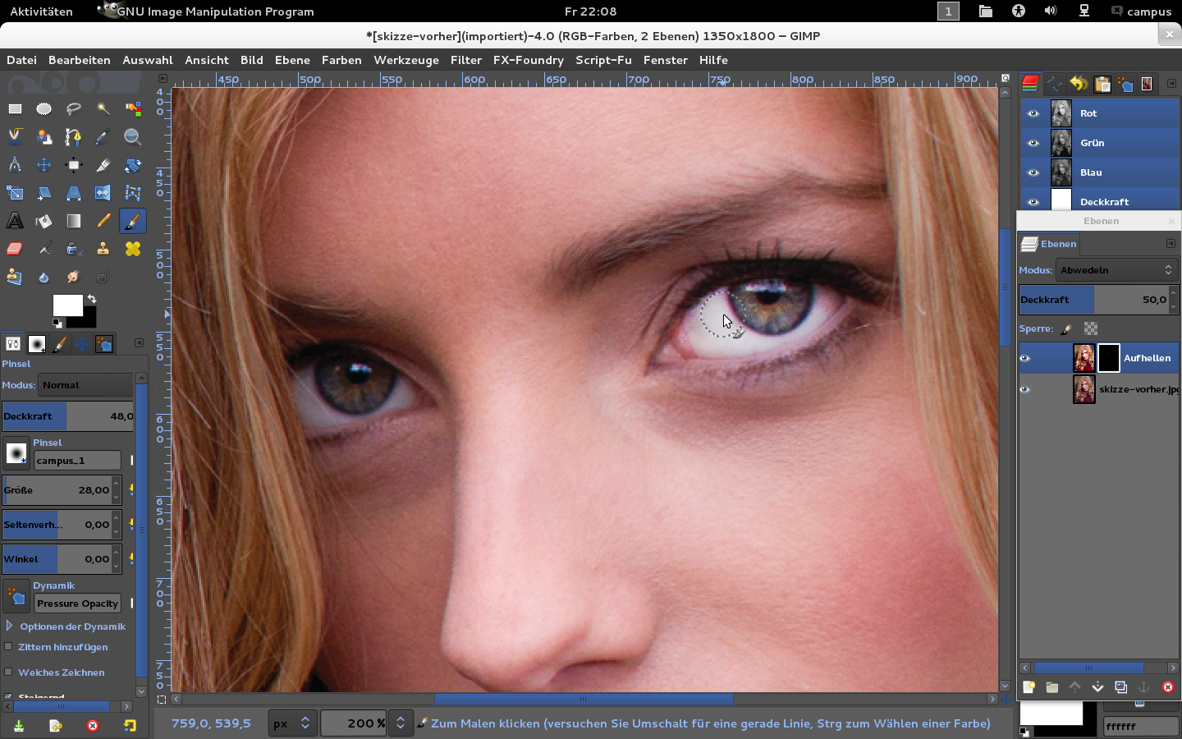Select the Eraser tool
Screen dimensions: 1182x739
pyautogui.click(x=15, y=249)
